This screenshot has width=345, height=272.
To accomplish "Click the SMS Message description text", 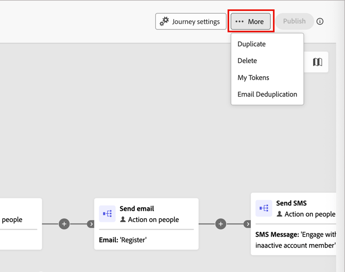I will click(x=296, y=240).
